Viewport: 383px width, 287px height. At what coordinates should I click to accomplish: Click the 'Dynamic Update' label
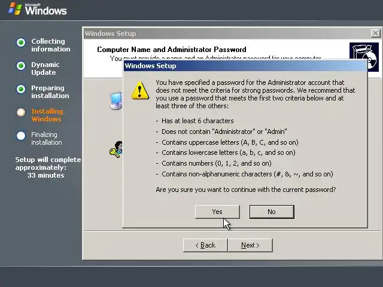[x=45, y=69]
